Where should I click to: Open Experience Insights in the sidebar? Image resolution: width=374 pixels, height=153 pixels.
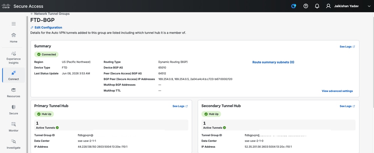coord(13,58)
